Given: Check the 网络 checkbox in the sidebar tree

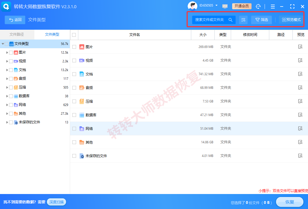Looking at the screenshot, I should pos(11,105).
